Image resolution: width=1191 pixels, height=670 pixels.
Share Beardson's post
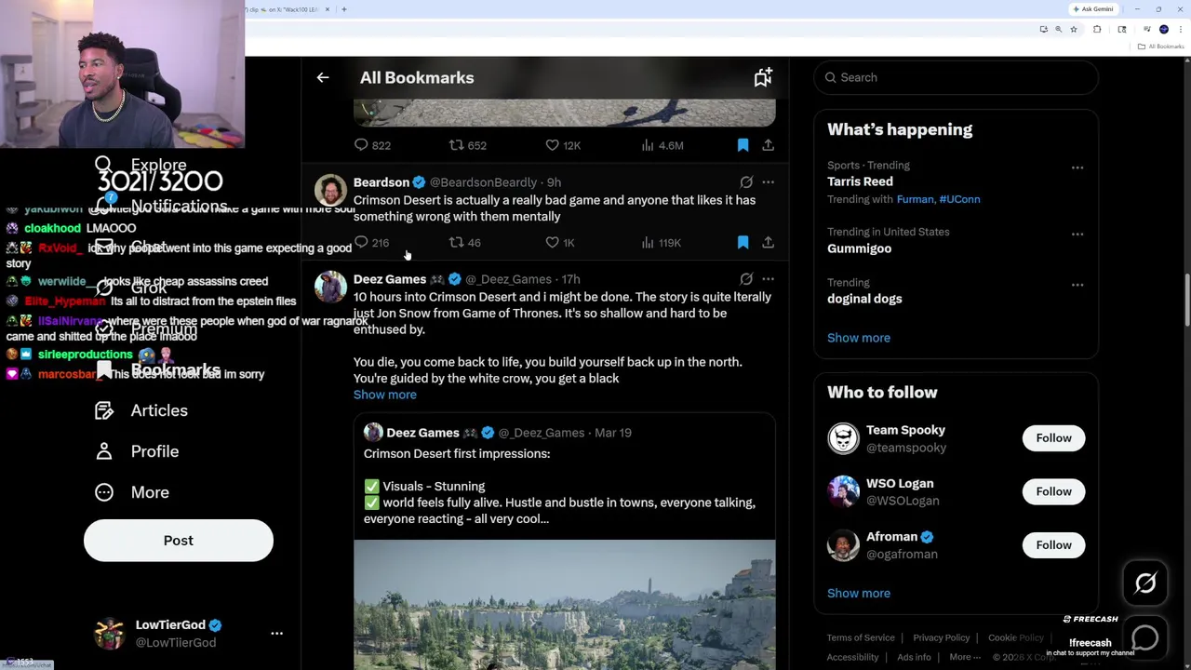tap(768, 243)
